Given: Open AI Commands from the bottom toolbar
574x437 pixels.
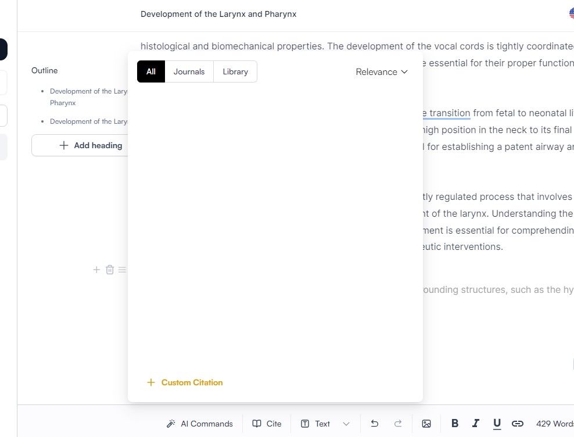Looking at the screenshot, I should [x=200, y=424].
